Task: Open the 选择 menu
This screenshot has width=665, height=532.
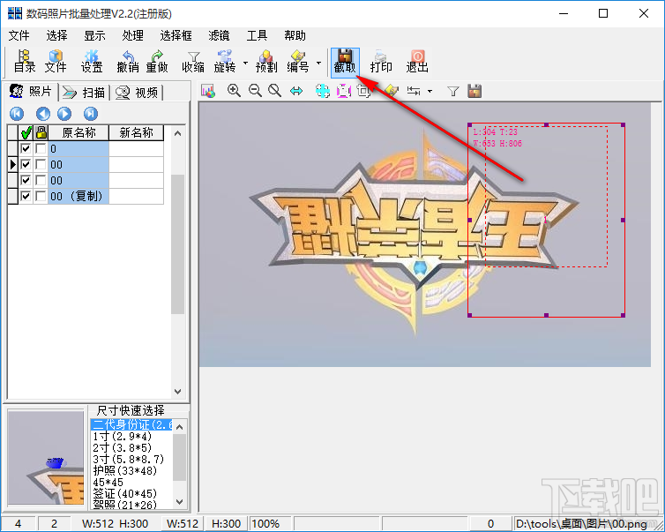Action: (56, 35)
